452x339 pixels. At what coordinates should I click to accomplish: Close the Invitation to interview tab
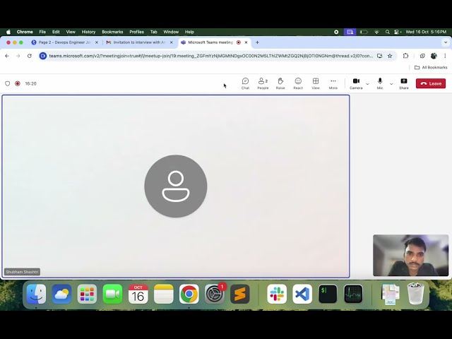coord(171,42)
